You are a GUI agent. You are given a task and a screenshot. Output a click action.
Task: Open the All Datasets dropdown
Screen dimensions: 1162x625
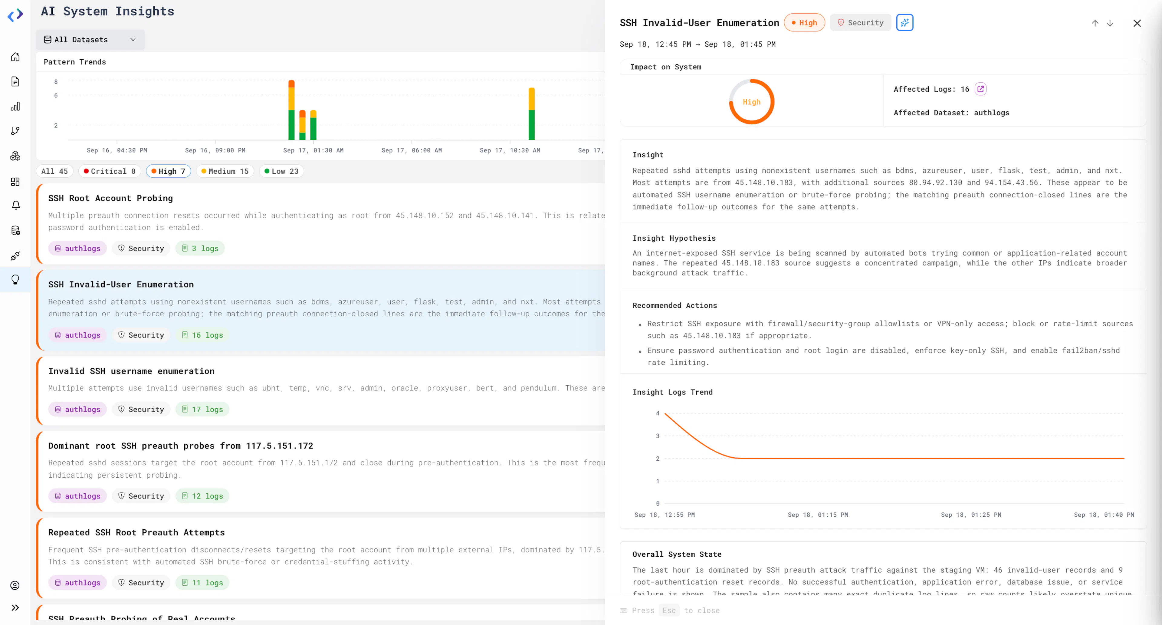click(x=90, y=40)
